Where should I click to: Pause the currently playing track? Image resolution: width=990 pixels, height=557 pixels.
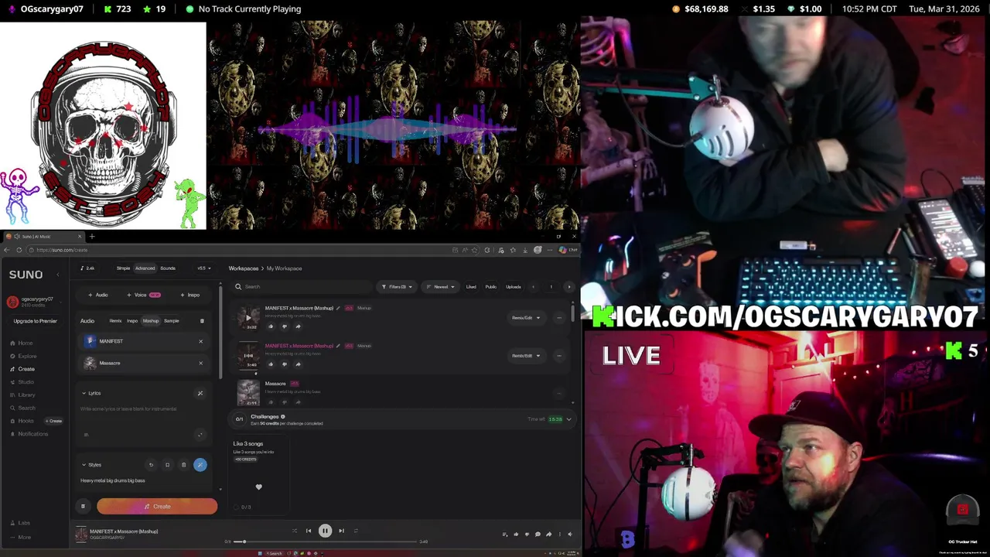(325, 531)
